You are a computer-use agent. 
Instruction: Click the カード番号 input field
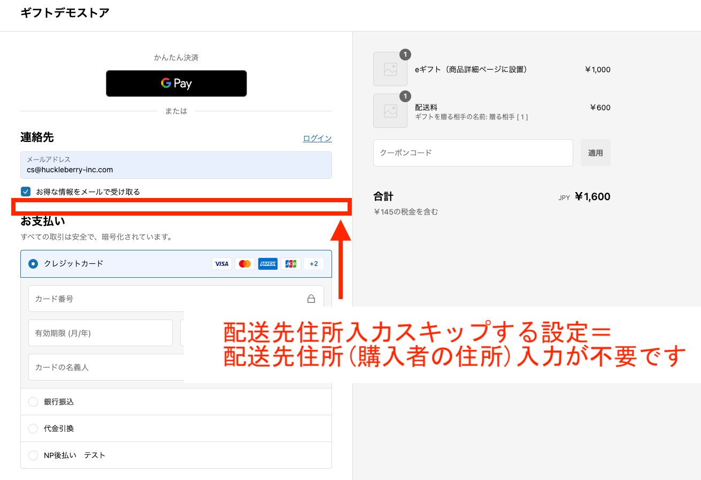[176, 299]
